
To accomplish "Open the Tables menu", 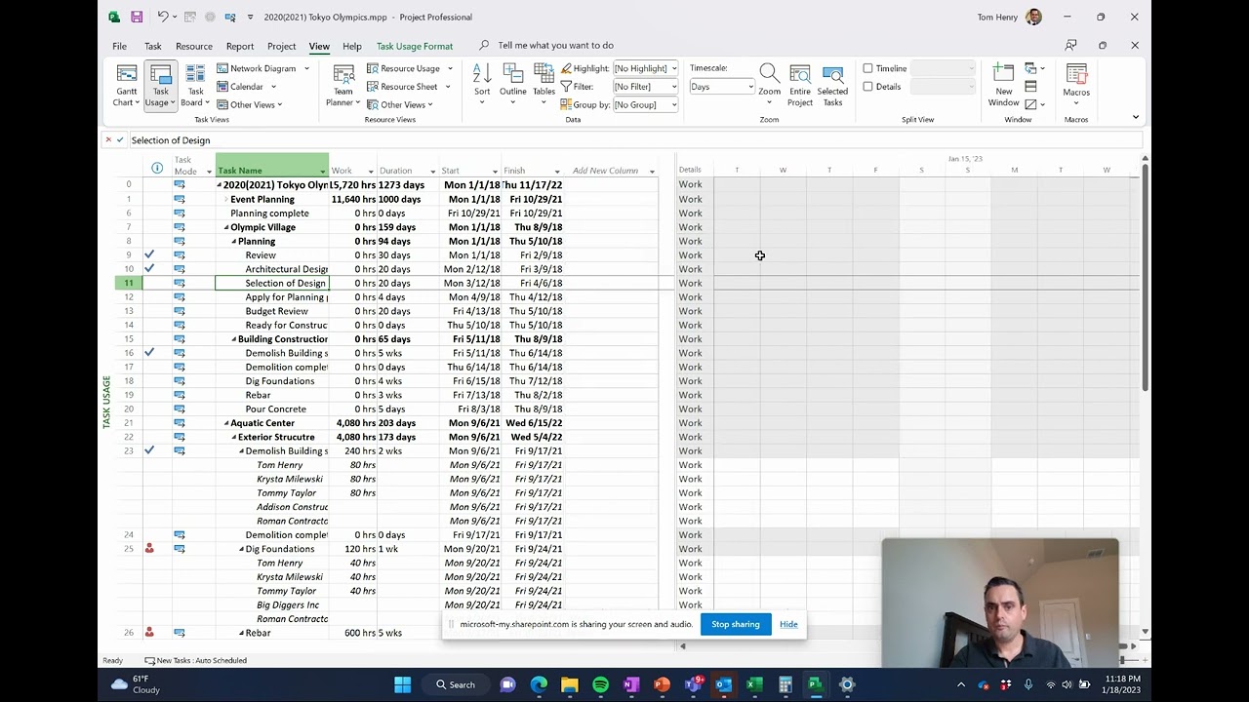I will [544, 86].
